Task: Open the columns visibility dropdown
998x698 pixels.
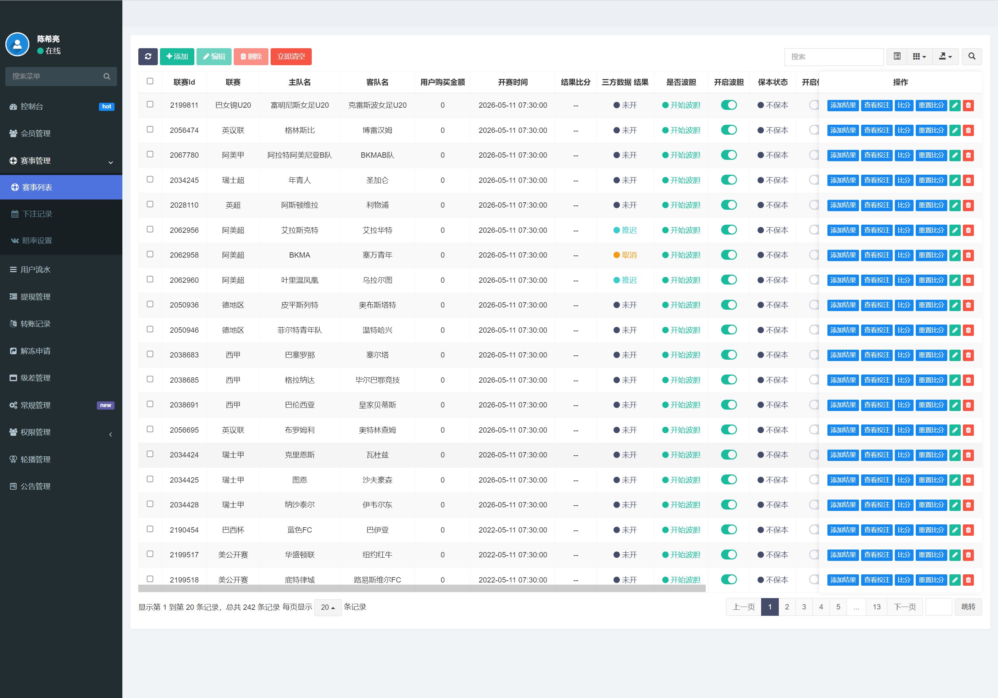Action: pyautogui.click(x=919, y=56)
